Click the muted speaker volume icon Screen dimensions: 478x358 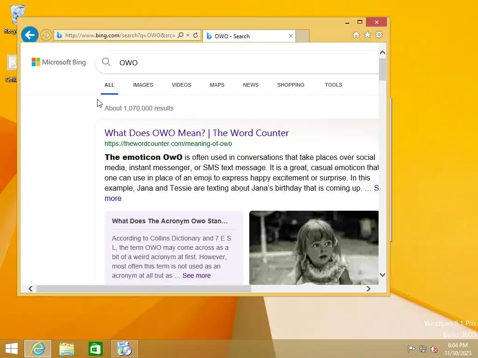click(x=434, y=349)
